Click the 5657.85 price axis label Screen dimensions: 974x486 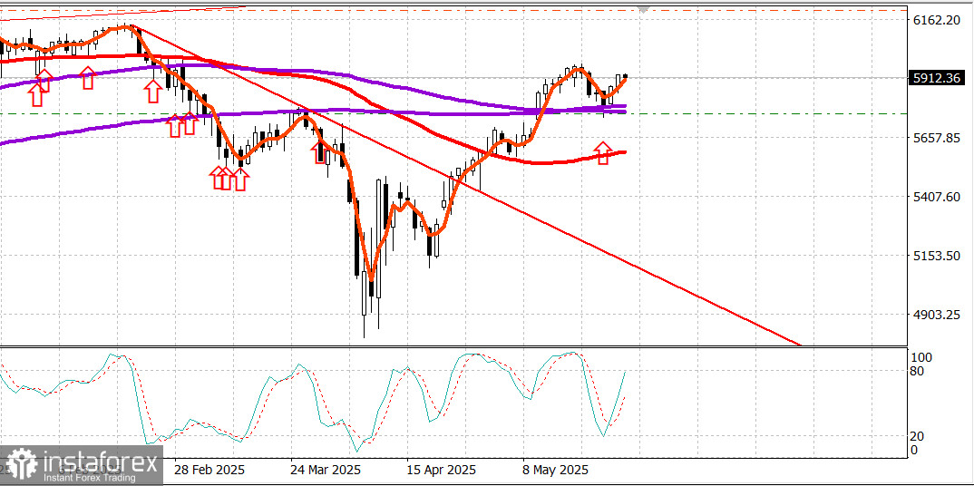tap(936, 137)
